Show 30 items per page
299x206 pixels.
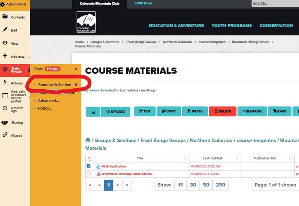[x=193, y=185]
